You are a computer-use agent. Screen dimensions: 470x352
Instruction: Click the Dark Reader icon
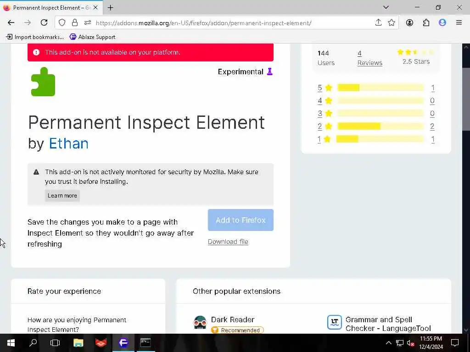point(200,322)
